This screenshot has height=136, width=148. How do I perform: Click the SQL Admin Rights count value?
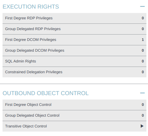pyautogui.click(x=143, y=61)
